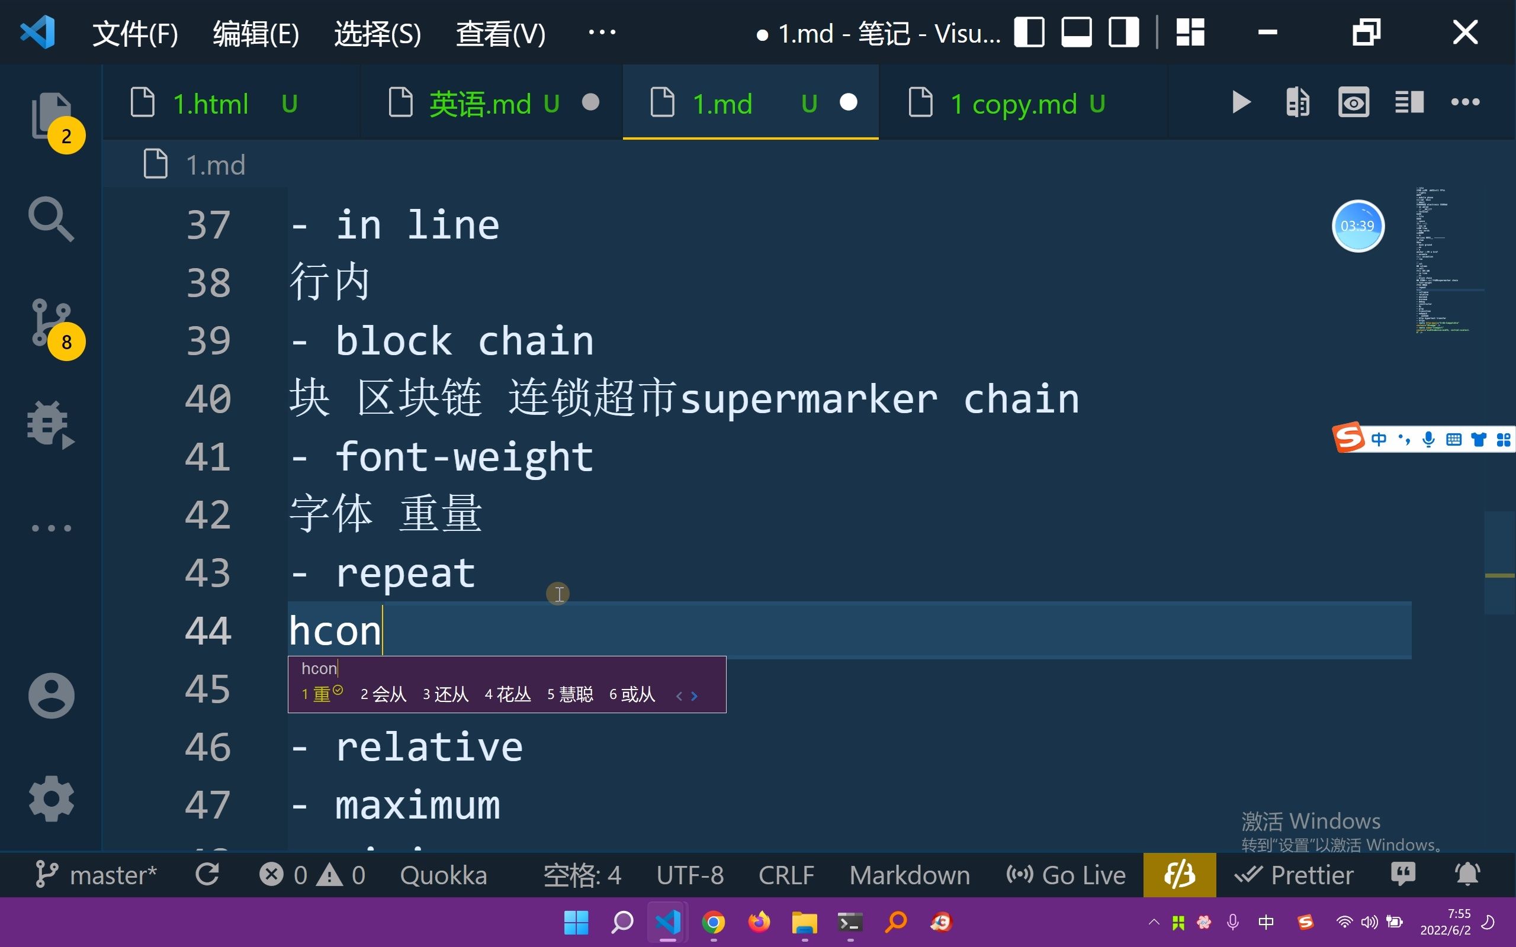1516x947 pixels.
Task: Open the Explorer view in activity bar
Action: point(51,115)
